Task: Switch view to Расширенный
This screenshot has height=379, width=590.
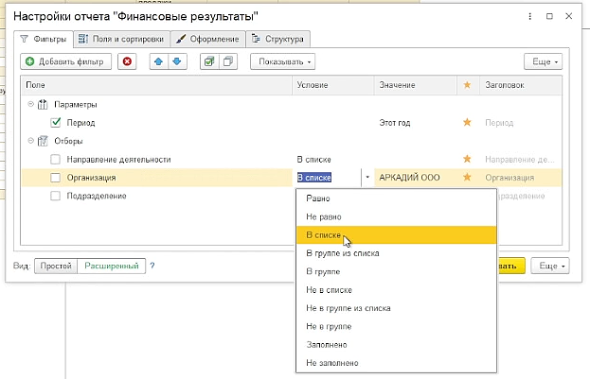Action: 112,266
